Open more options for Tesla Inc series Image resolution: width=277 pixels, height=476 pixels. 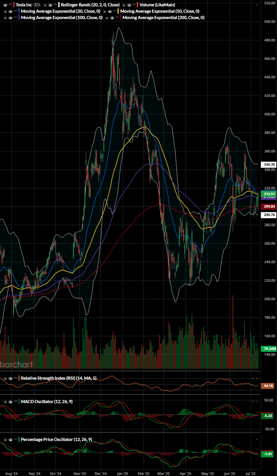(x=10, y=5)
